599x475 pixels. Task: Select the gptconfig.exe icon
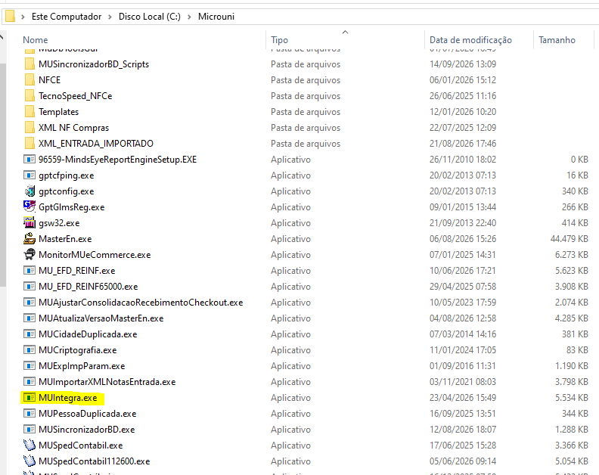pos(29,191)
